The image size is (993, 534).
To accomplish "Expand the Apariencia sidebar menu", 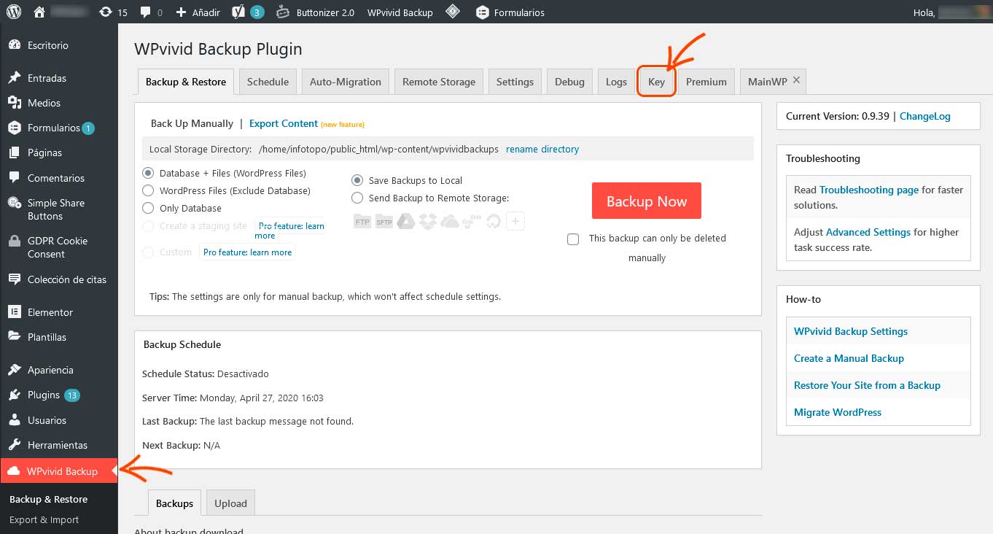I will click(x=50, y=370).
